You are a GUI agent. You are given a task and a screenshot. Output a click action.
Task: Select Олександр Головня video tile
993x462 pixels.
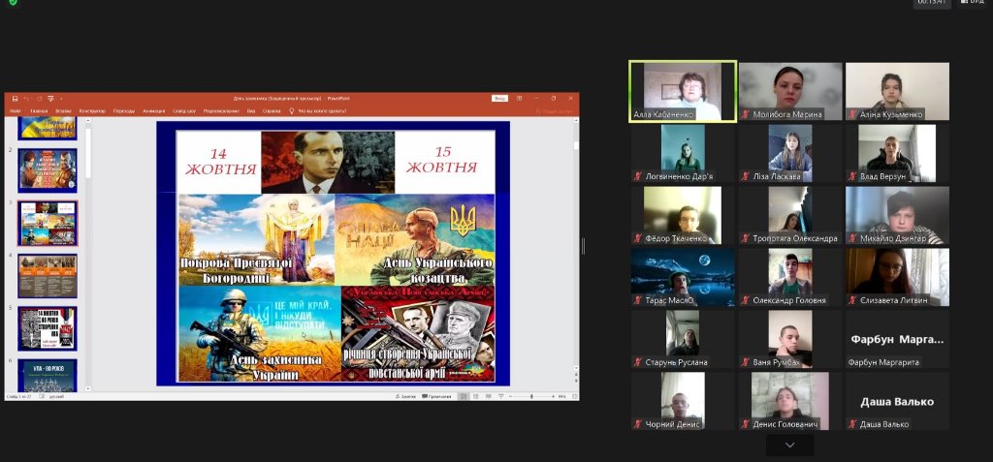point(790,277)
